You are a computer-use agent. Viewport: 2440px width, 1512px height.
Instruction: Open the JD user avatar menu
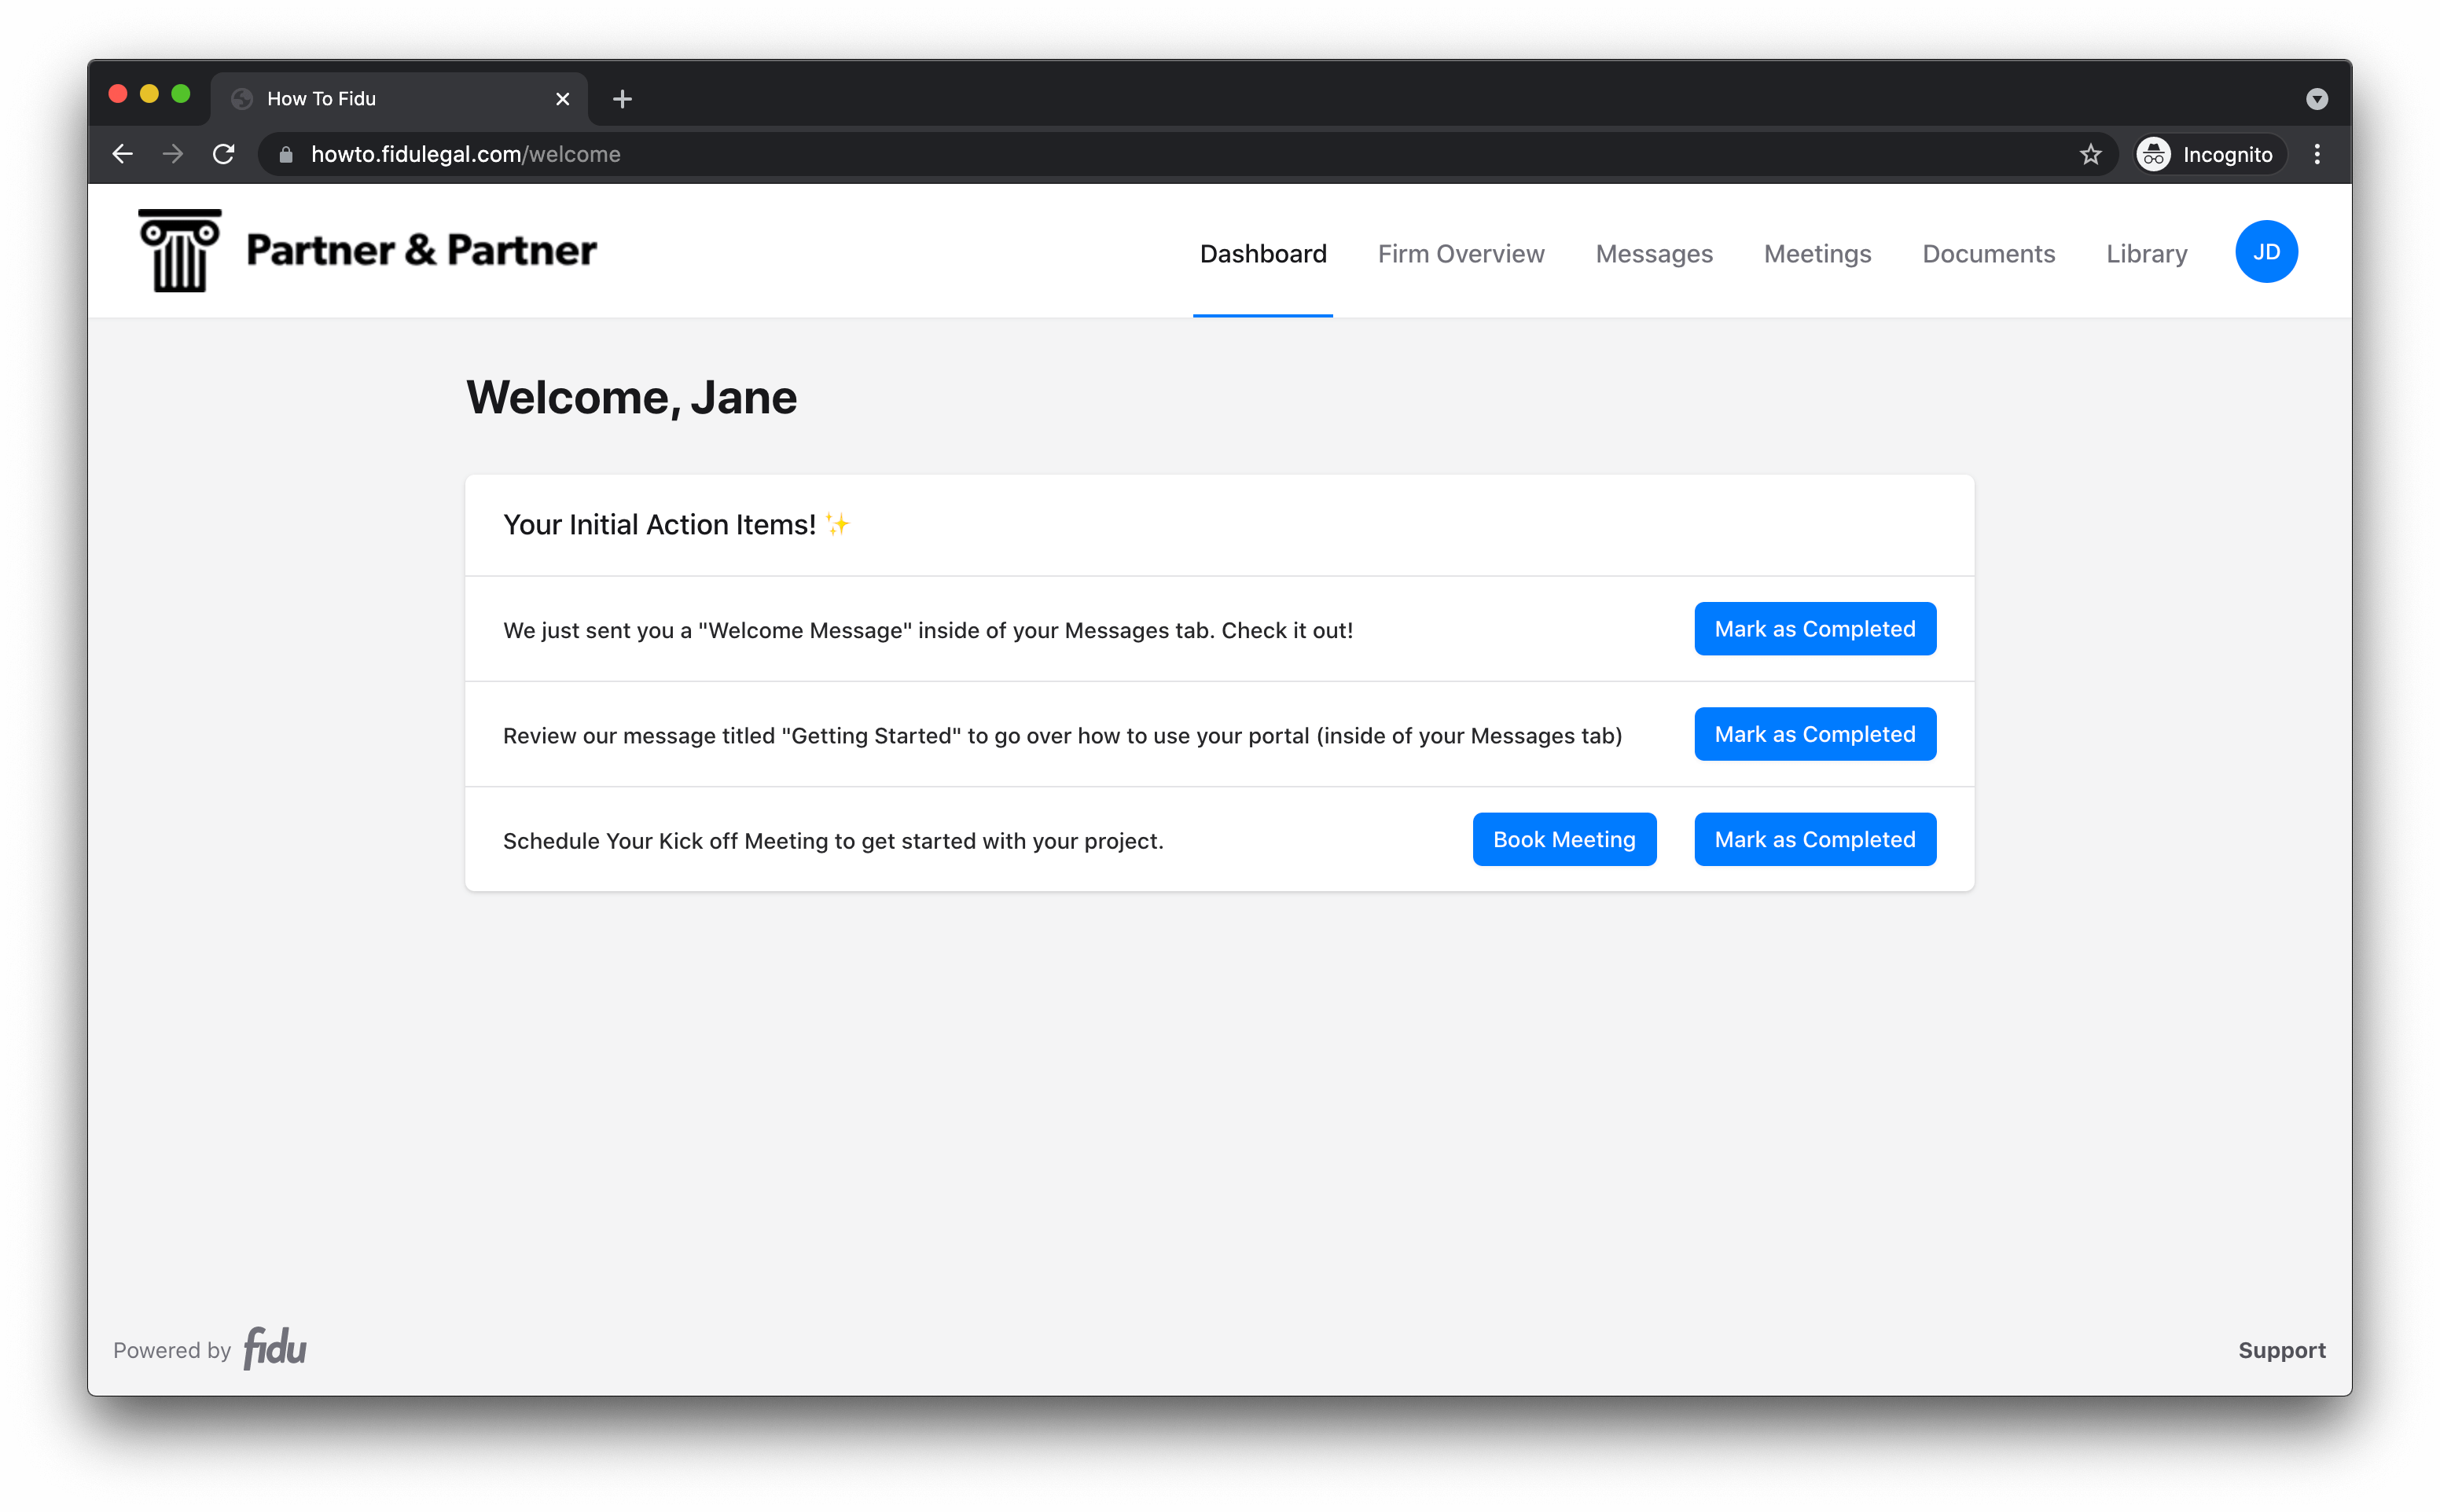[2266, 252]
